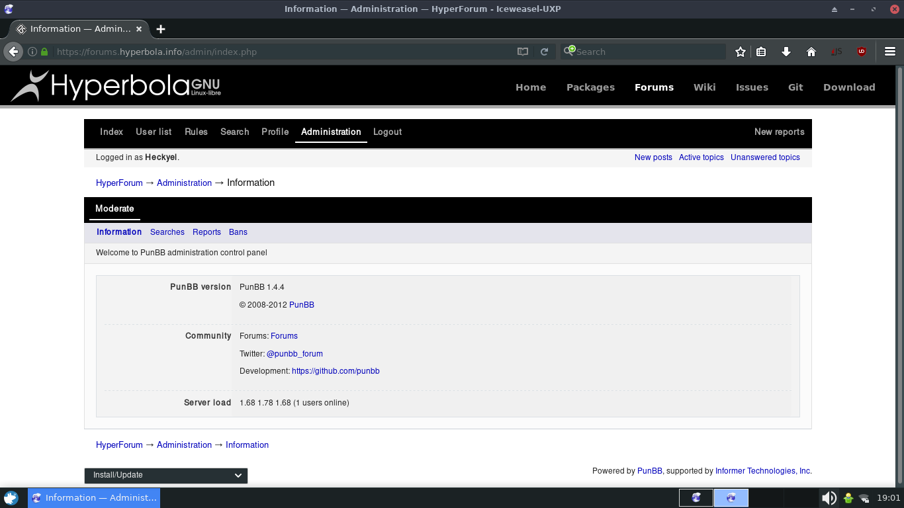Open the uBlock Origin shield icon

(862, 52)
